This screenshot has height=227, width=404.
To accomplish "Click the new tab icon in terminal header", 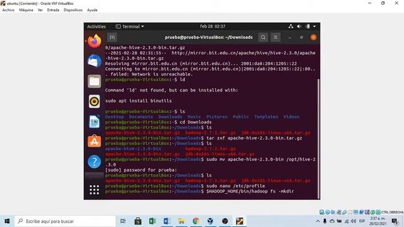I will (112, 37).
